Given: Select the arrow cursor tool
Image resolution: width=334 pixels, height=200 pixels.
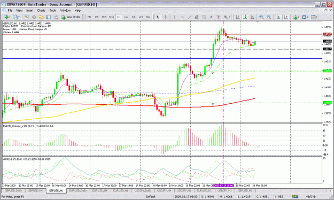Looking at the screenshot, I should 158,17.
